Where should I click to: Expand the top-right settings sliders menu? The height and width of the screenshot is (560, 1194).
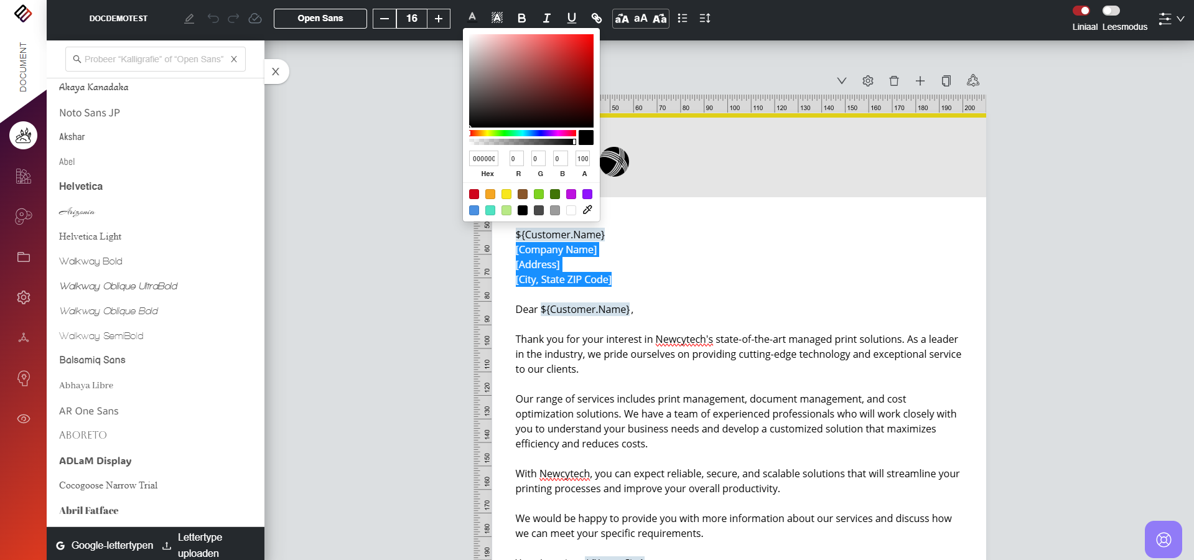coord(1170,19)
